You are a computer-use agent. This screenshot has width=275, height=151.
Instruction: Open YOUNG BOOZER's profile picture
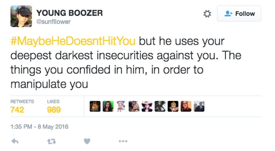21,16
